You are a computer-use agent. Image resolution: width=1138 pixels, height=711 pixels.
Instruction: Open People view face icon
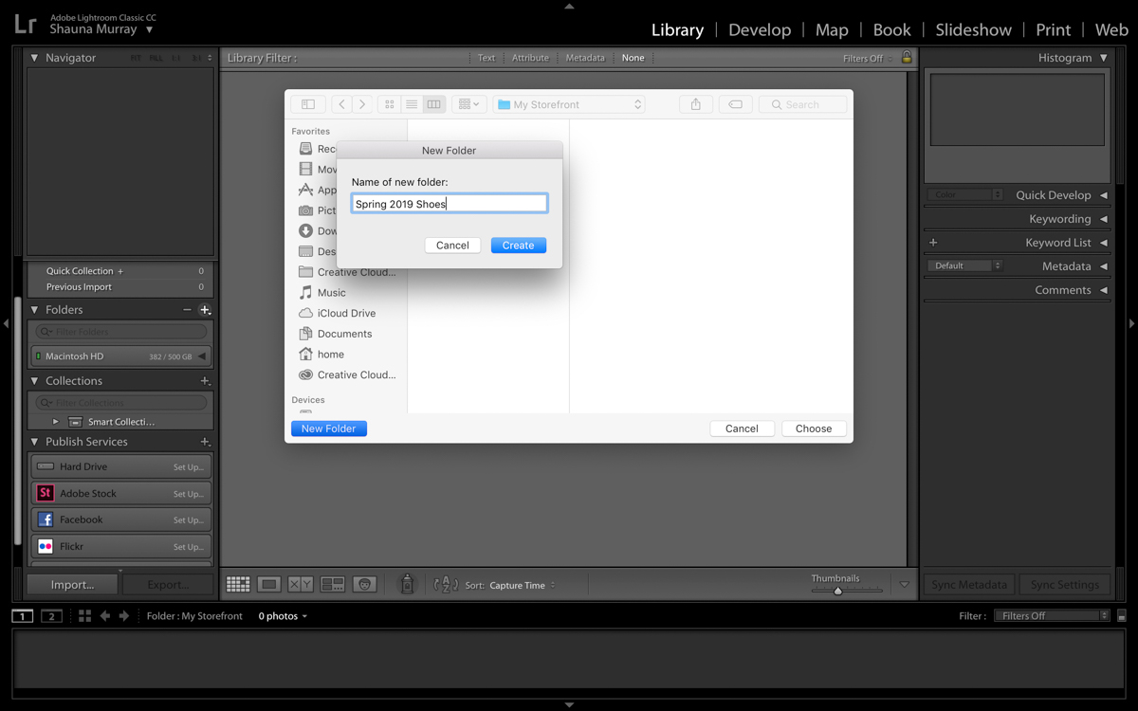point(365,585)
